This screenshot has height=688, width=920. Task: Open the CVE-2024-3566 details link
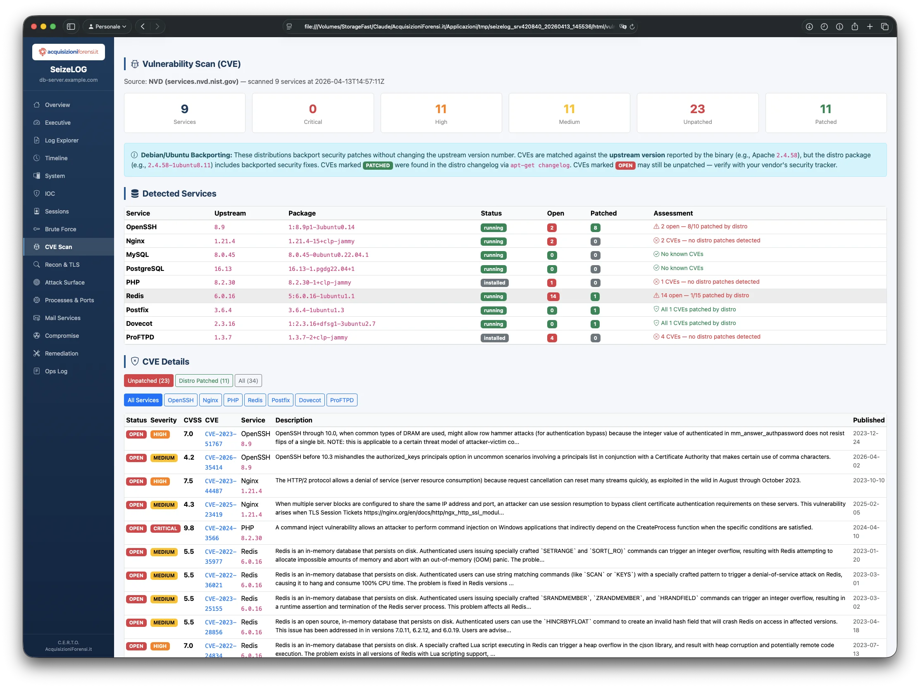click(220, 533)
